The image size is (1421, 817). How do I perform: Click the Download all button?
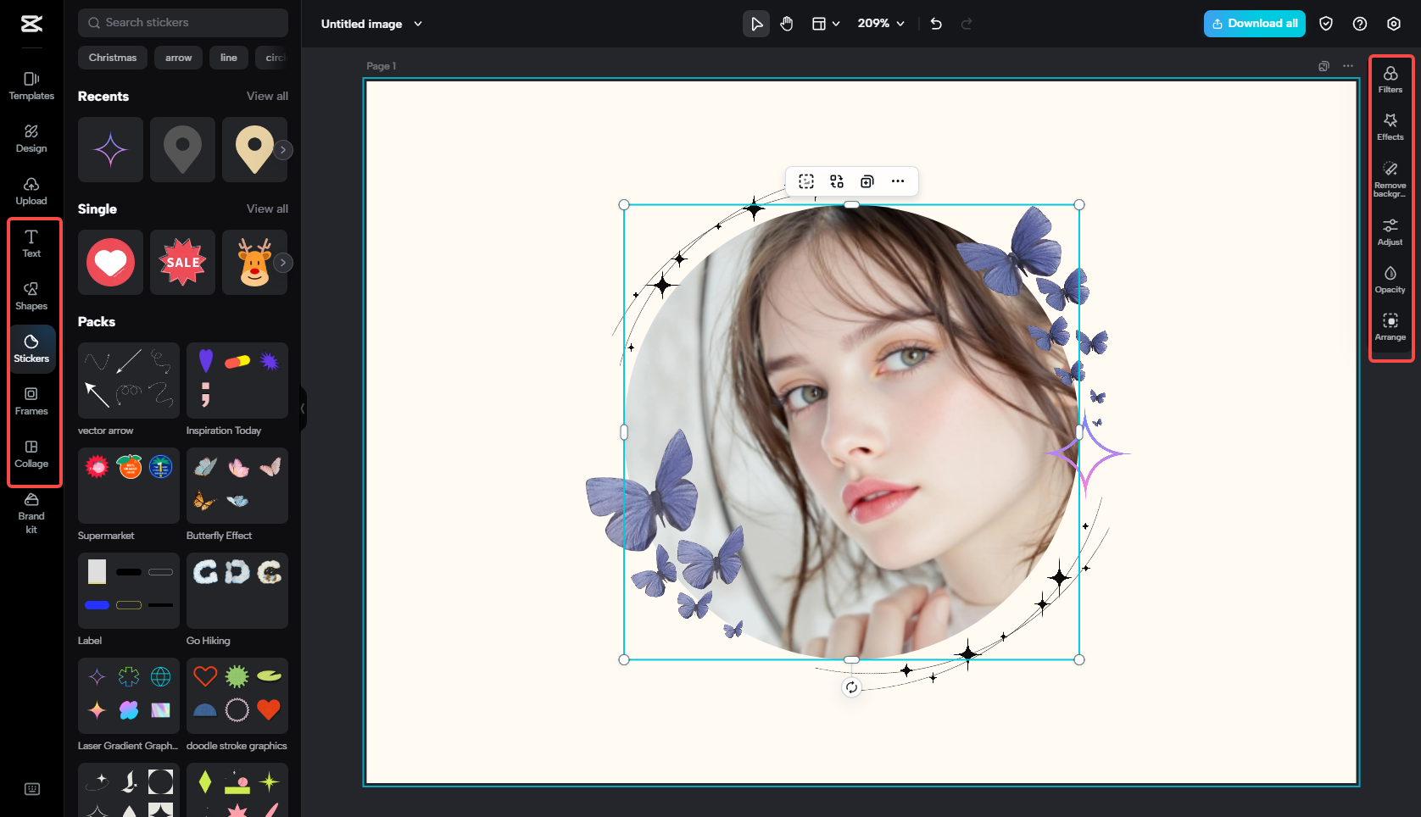tap(1254, 24)
